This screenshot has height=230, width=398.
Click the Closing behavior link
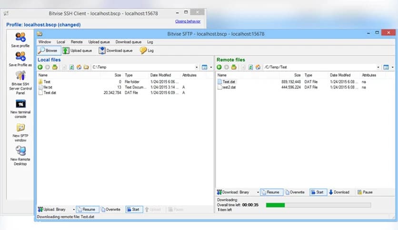(188, 21)
